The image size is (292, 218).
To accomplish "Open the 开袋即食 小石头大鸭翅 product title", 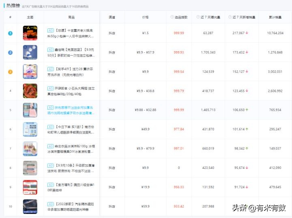I will [x=71, y=91].
